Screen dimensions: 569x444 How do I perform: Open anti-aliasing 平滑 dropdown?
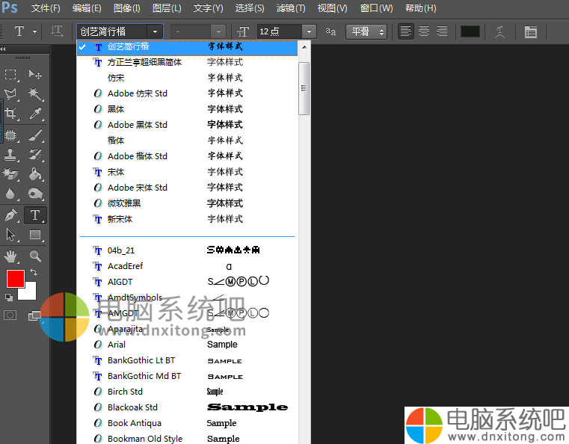coord(366,31)
